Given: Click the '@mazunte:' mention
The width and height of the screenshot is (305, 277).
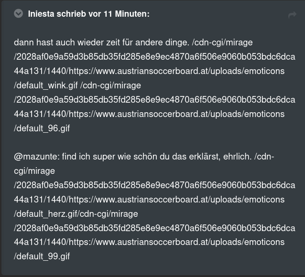Looking at the screenshot, I should [x=37, y=157].
